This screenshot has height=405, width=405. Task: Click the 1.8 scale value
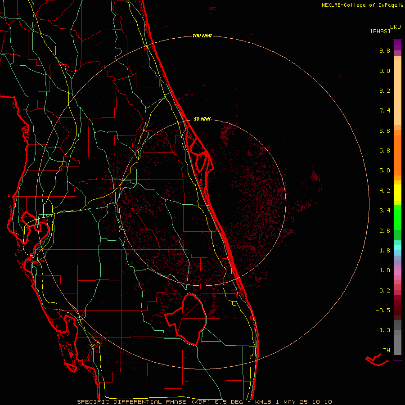385,251
